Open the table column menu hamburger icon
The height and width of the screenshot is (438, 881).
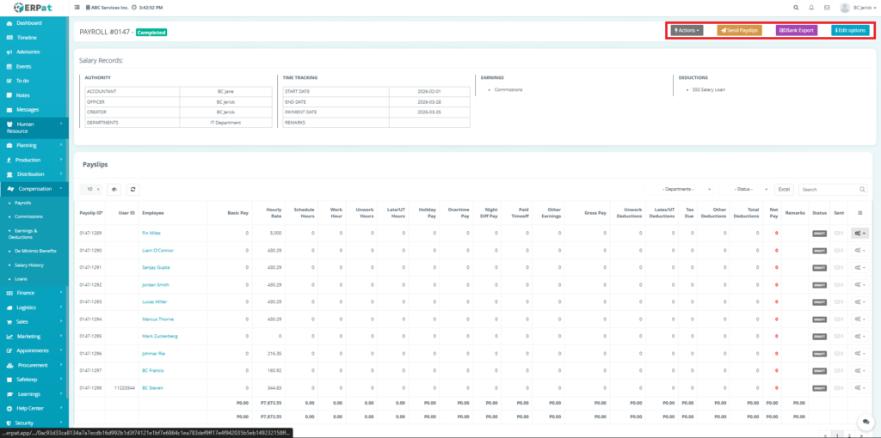click(x=860, y=212)
